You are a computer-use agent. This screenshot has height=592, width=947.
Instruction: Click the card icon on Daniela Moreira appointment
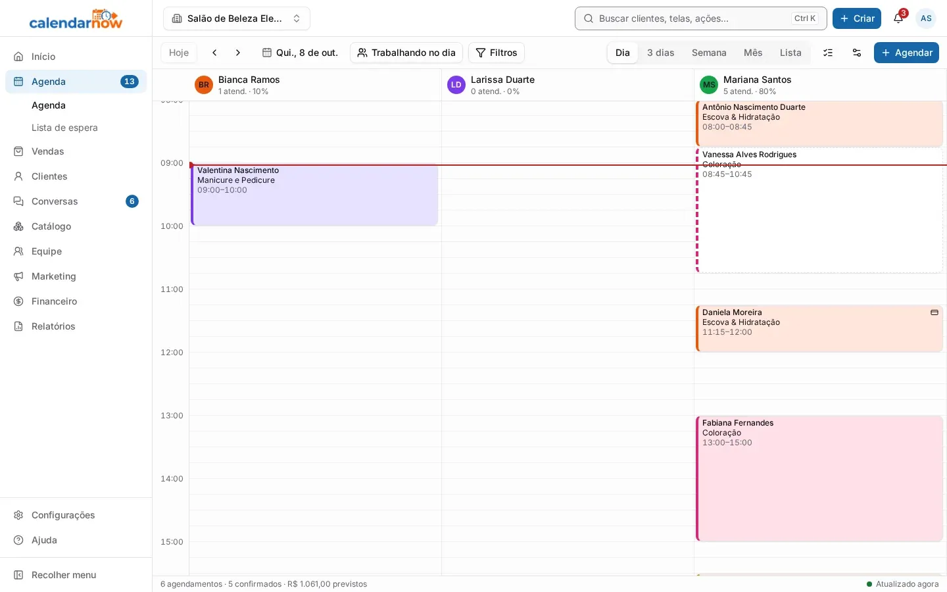935,312
